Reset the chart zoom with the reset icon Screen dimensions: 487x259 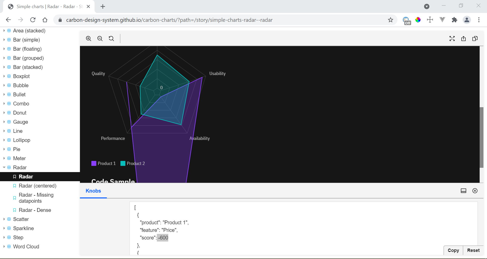(111, 39)
